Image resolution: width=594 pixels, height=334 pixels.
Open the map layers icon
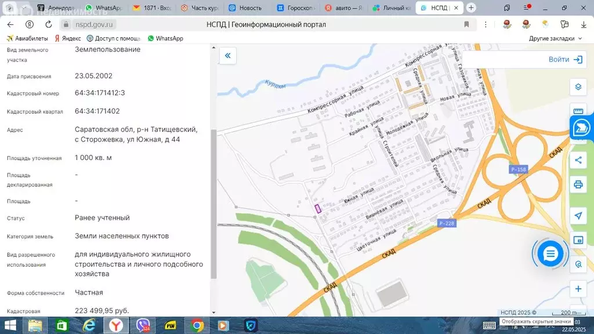[578, 87]
